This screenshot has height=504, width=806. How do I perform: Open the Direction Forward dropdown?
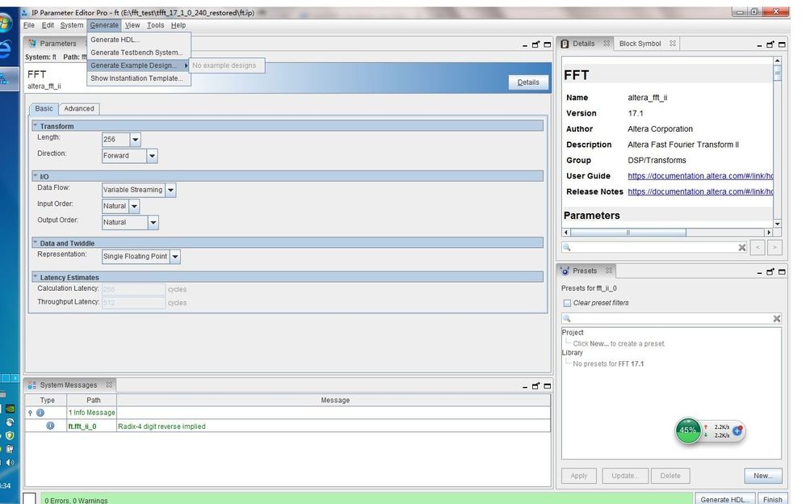(152, 156)
